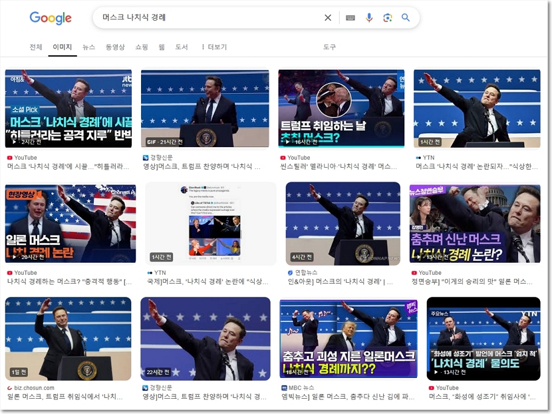The image size is (552, 414).
Task: Open the 춤추고 괴성 지른 일론머스크 thumbnail
Action: pos(348,339)
